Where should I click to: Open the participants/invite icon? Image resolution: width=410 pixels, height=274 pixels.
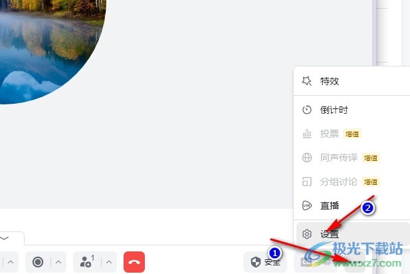point(87,261)
